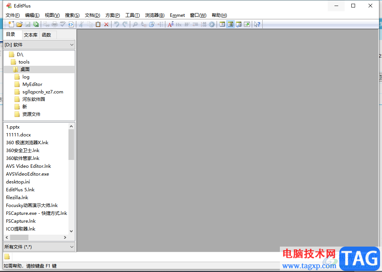This screenshot has width=382, height=272.
Task: Select the 河东软件园 folder
Action: (x=33, y=99)
